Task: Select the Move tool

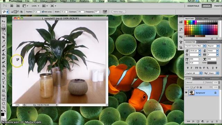Action: click(3, 22)
